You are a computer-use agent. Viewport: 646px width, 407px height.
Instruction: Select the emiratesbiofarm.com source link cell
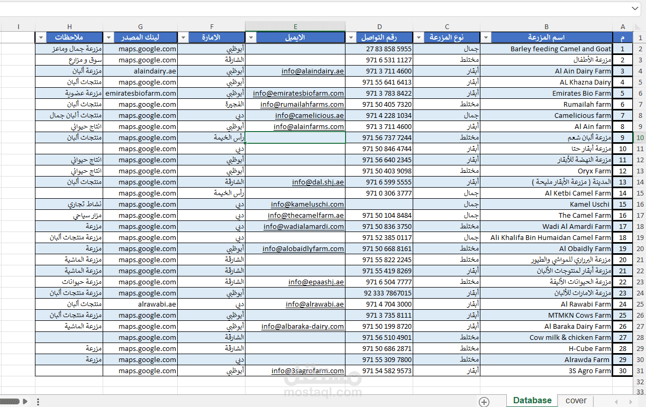[140, 93]
